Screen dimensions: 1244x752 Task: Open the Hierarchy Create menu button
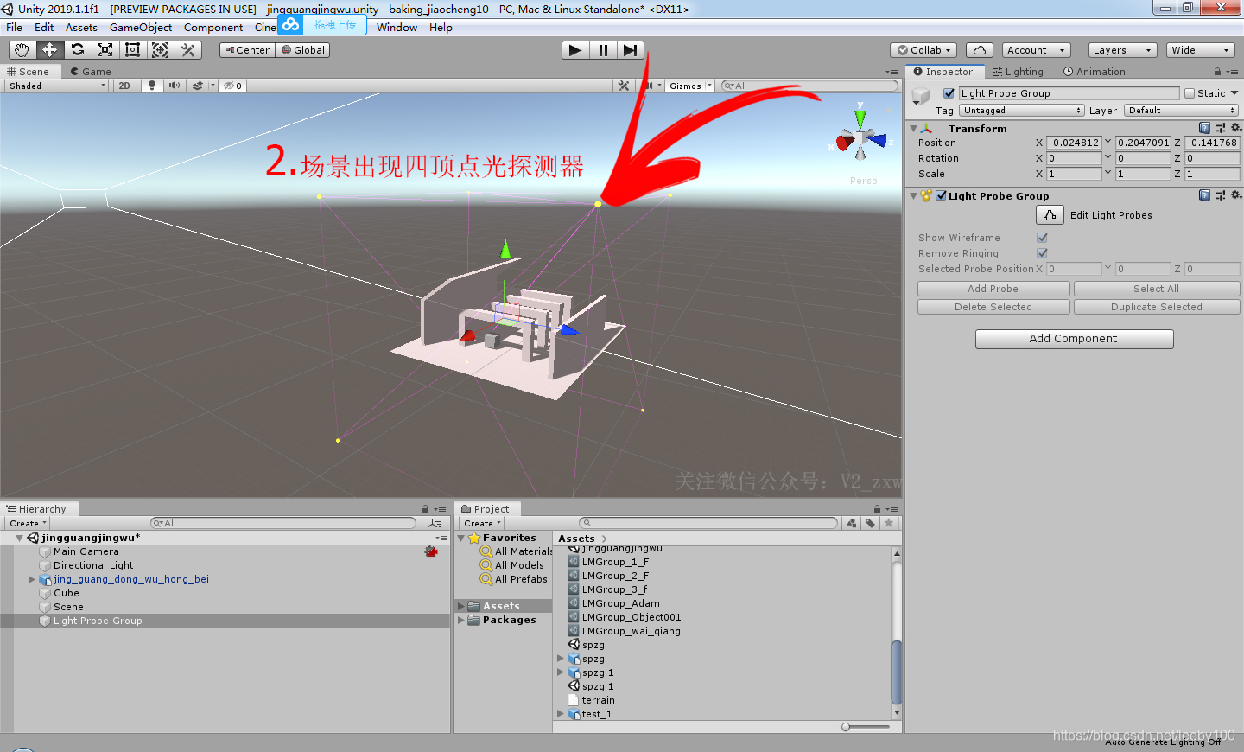(27, 523)
